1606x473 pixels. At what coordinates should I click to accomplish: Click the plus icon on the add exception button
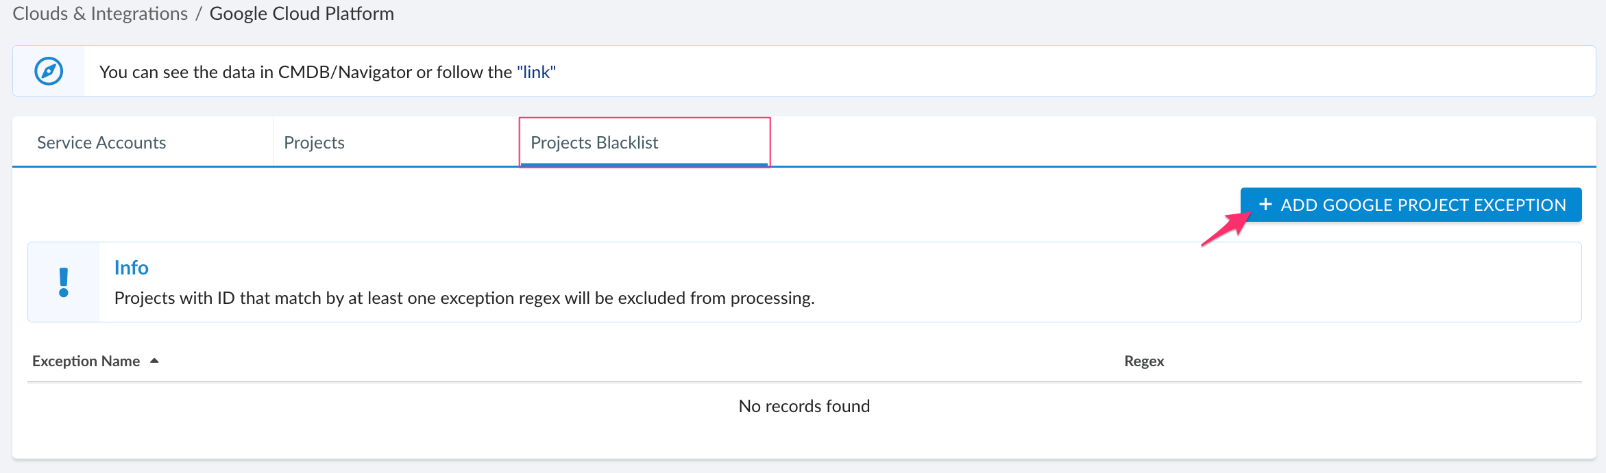click(x=1266, y=205)
